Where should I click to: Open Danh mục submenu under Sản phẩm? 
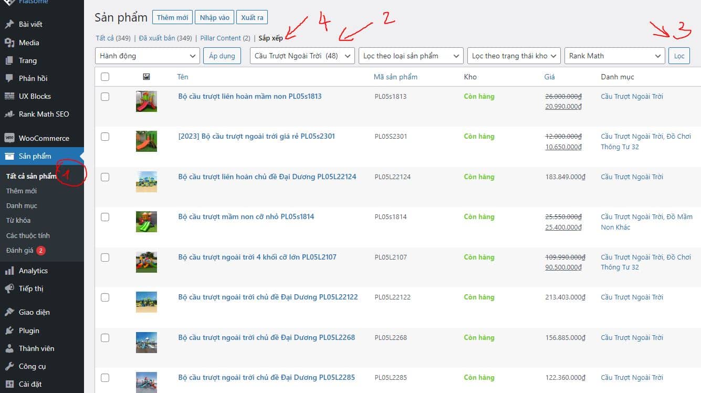coord(22,205)
